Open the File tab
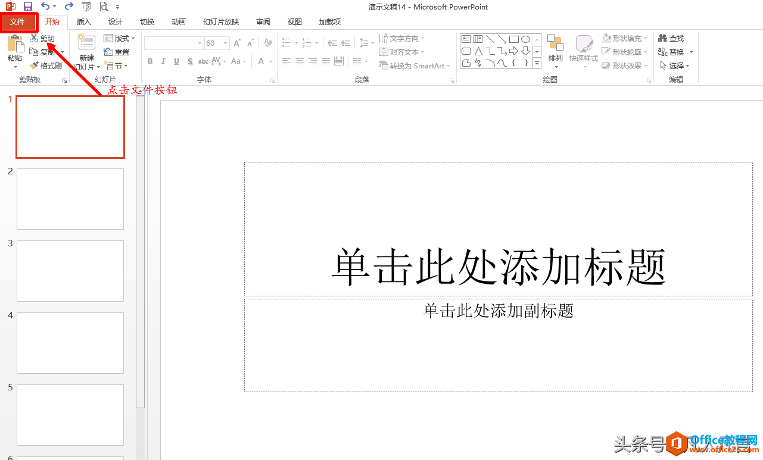This screenshot has width=763, height=460. coord(18,22)
